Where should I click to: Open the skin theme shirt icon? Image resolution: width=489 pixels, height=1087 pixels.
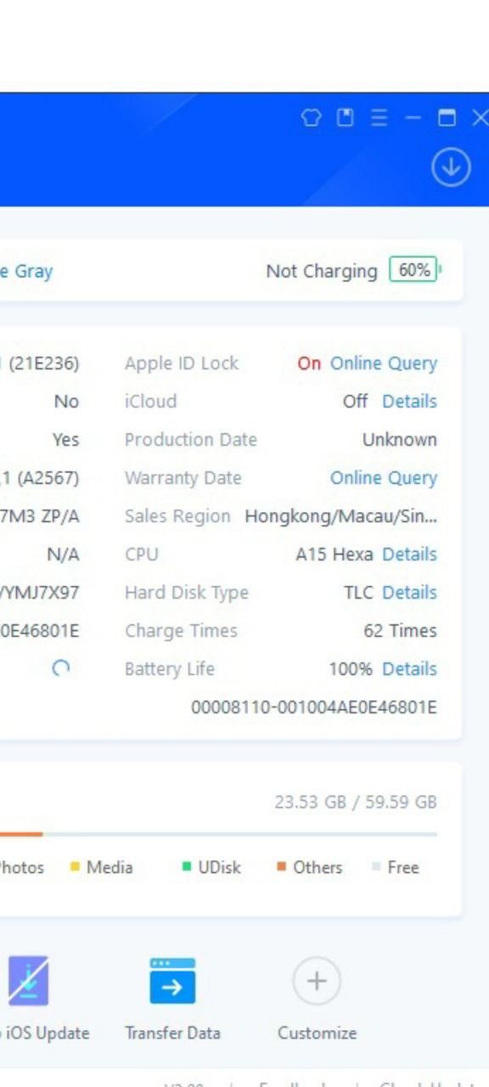pos(312,118)
